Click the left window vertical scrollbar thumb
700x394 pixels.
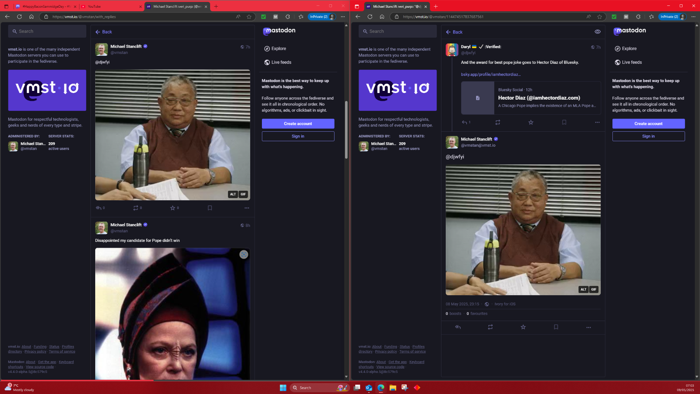coord(346,130)
